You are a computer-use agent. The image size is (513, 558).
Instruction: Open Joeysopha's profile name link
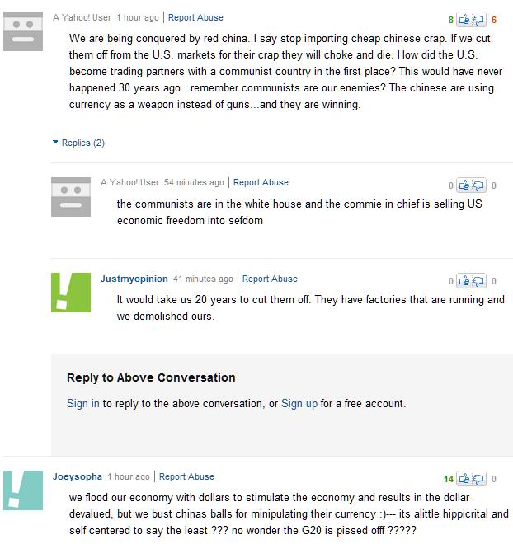coord(78,476)
